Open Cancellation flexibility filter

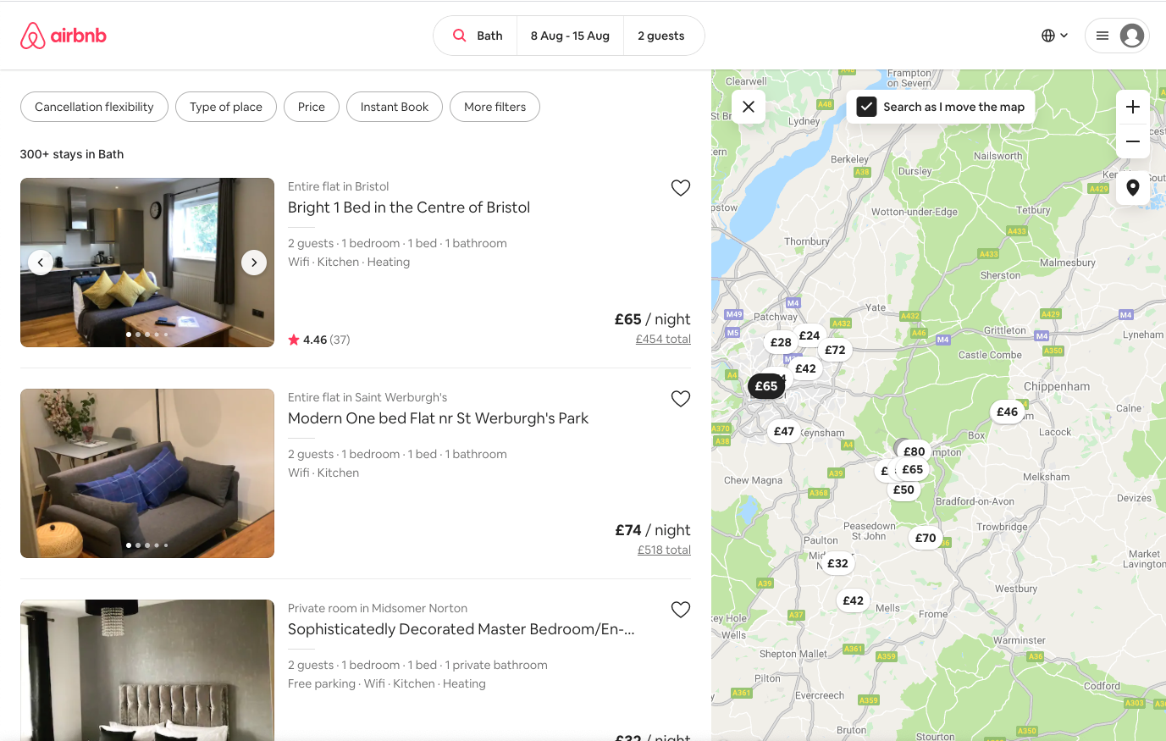(x=94, y=107)
